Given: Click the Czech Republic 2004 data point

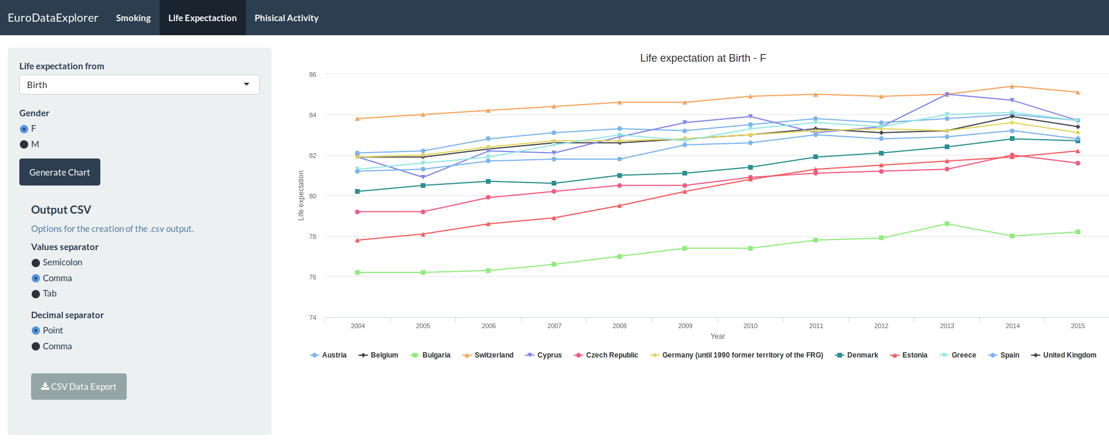Looking at the screenshot, I should [x=357, y=211].
